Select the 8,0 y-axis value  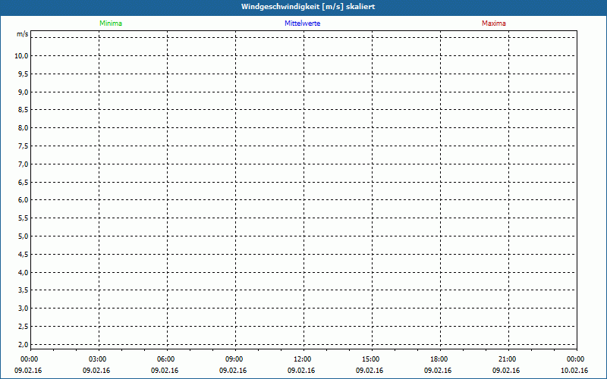tap(24, 128)
